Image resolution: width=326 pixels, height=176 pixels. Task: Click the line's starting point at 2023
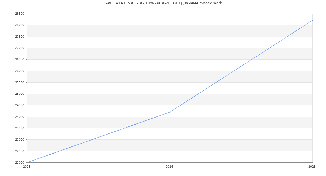(27, 162)
